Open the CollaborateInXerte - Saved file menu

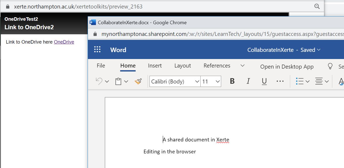[284, 50]
